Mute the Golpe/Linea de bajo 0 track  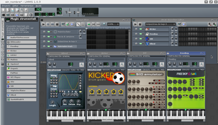click(x=48, y=41)
